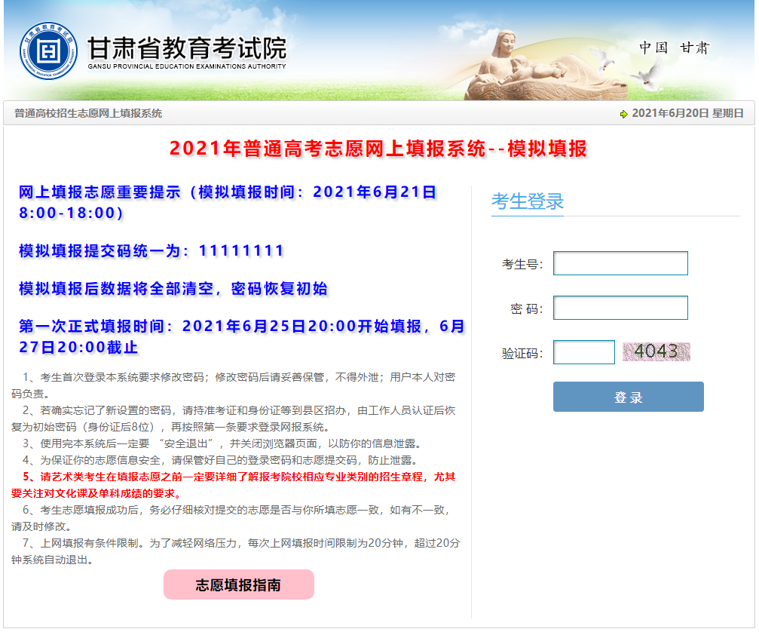Click the 密码 password field
The width and height of the screenshot is (759, 632).
tap(620, 308)
